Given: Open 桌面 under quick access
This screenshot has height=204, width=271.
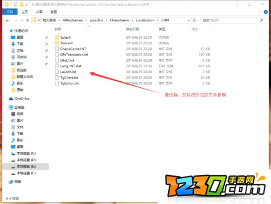Looking at the screenshot, I should [x=20, y=37].
